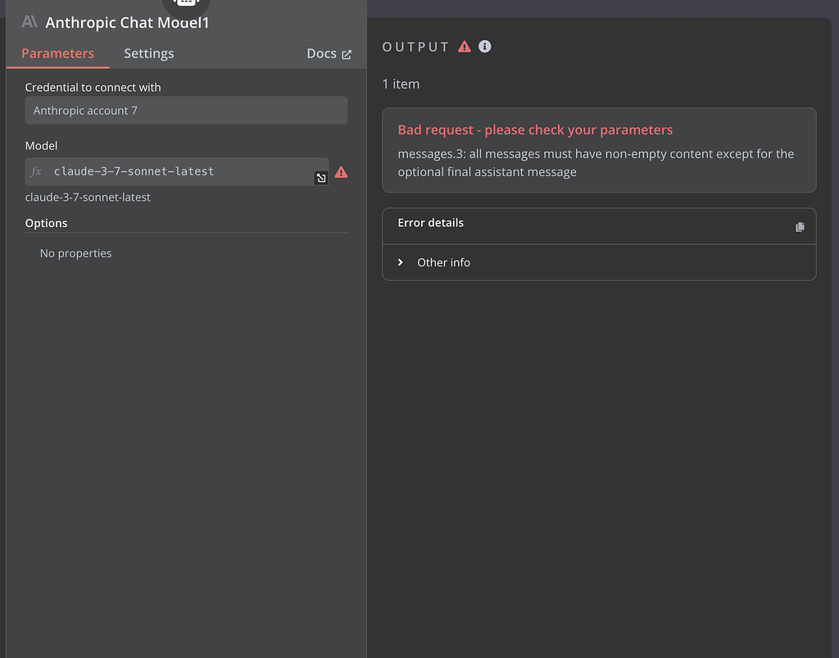This screenshot has width=839, height=658.
Task: Copy error details using the clipboard icon
Action: [x=800, y=226]
